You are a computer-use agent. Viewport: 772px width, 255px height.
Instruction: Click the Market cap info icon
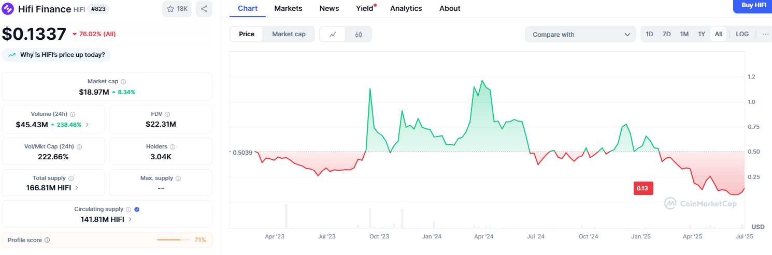[x=123, y=82]
